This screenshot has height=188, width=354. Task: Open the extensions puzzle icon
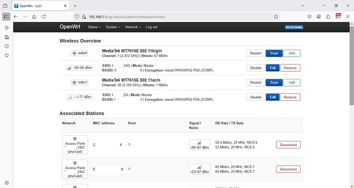[328, 17]
